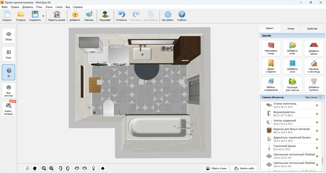Reset camera with home icon
The image size is (326, 173).
[x=103, y=168]
